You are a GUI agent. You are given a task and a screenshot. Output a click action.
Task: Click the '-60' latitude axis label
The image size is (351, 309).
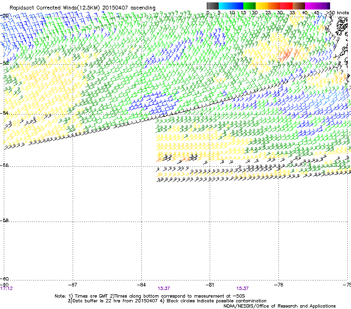4,279
